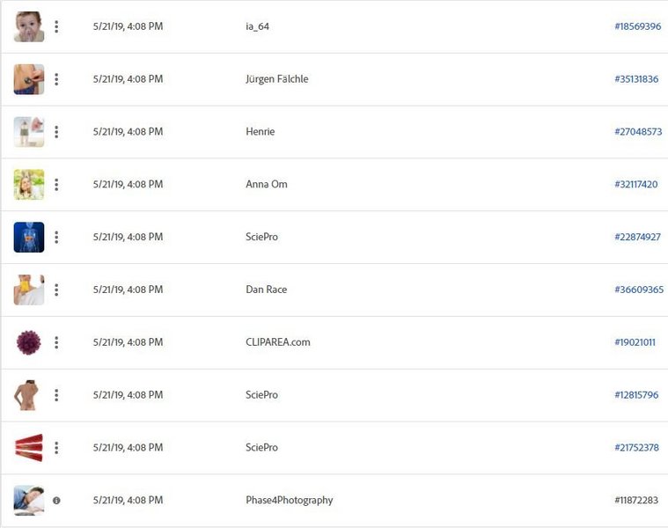Open the three-dot menu beside #12815796 row
Image resolution: width=668 pixels, height=528 pixels.
[56, 395]
